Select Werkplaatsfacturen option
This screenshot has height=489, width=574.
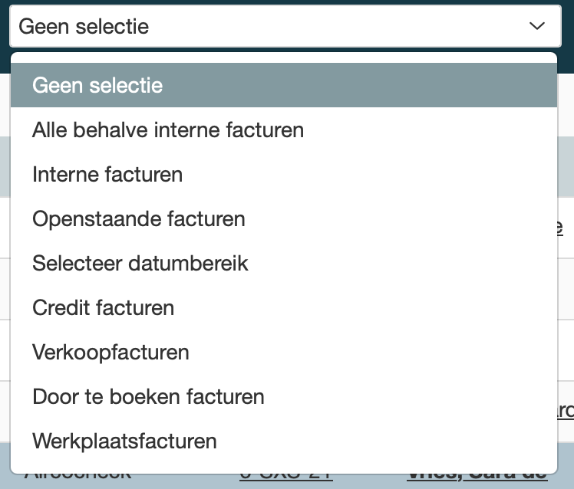(x=124, y=441)
